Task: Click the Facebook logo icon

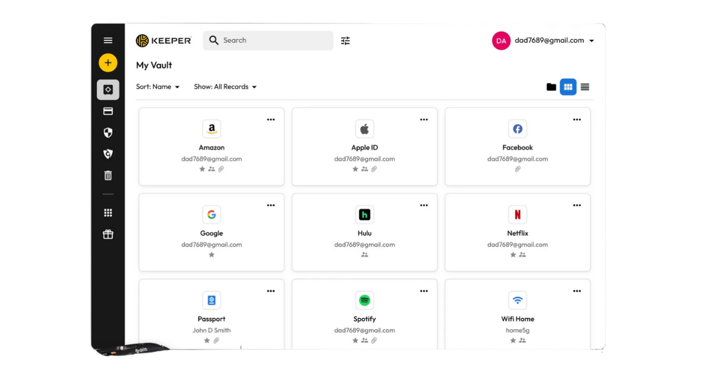Action: click(518, 129)
